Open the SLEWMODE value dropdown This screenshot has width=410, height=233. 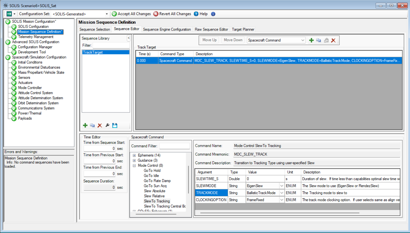point(281,186)
